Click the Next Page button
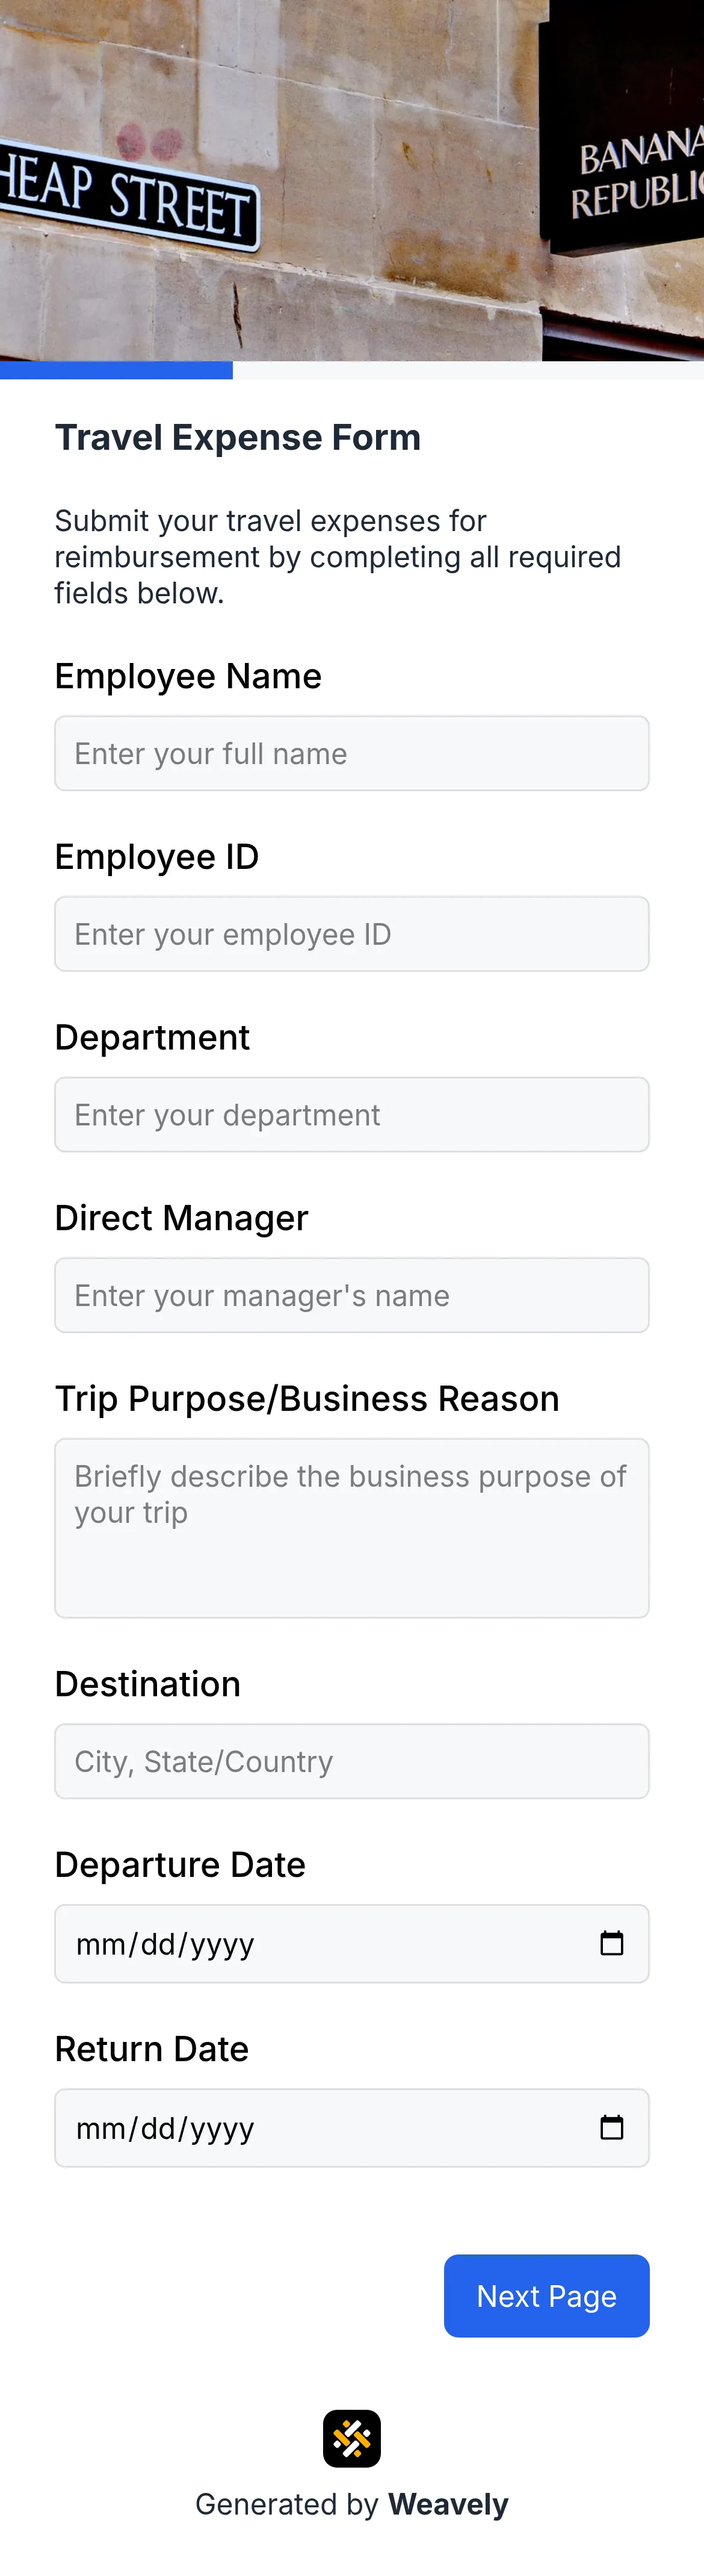 pyautogui.click(x=546, y=2296)
